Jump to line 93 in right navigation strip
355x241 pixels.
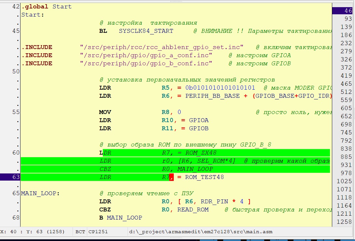point(348,19)
